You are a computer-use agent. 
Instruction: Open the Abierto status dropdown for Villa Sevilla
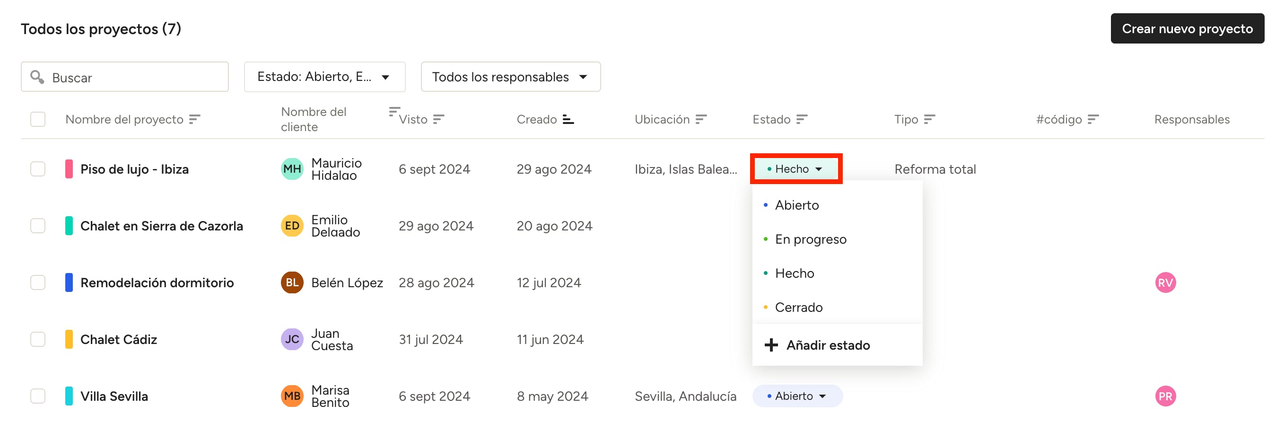pyautogui.click(x=797, y=396)
